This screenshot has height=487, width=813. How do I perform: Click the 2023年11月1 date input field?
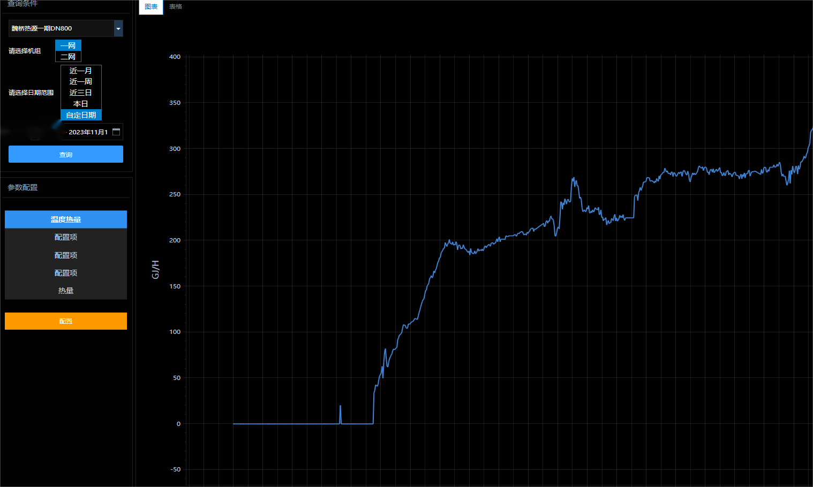[88, 132]
